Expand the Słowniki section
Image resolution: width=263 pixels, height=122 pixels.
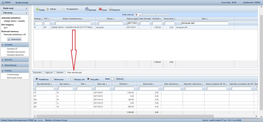click(x=15, y=60)
